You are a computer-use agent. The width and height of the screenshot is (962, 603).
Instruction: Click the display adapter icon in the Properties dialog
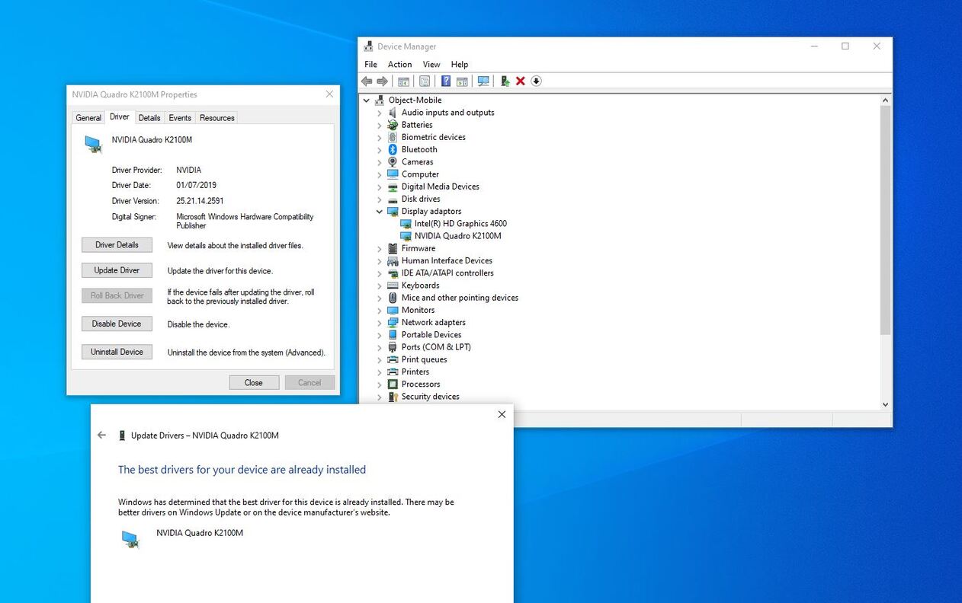pyautogui.click(x=93, y=144)
